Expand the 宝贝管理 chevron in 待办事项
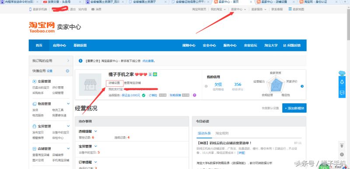 coord(96,146)
